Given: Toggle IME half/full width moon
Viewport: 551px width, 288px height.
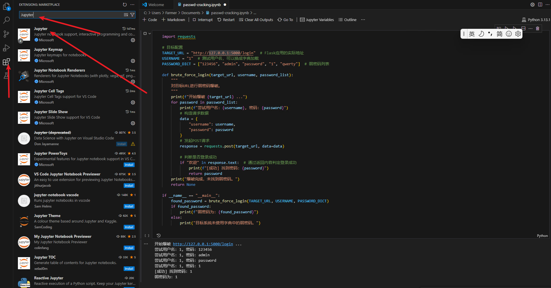Looking at the screenshot, I should tap(481, 34).
